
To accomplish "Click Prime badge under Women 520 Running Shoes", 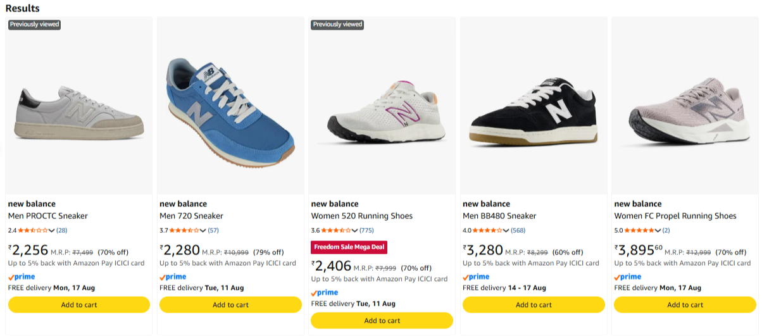I will [325, 292].
